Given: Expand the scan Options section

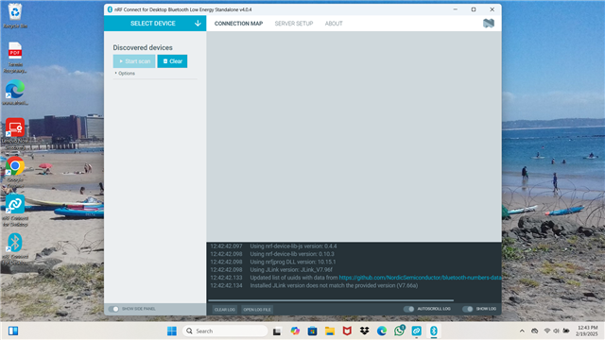Looking at the screenshot, I should [125, 74].
